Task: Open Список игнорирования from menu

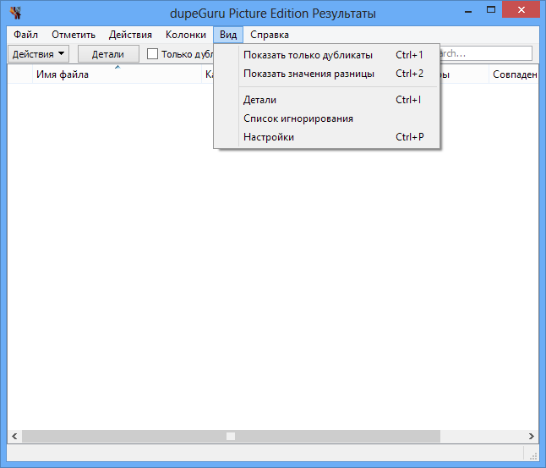Action: [x=326, y=118]
